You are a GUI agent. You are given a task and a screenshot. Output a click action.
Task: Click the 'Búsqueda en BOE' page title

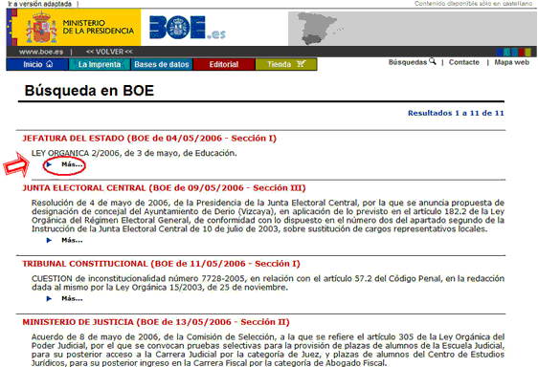89,91
